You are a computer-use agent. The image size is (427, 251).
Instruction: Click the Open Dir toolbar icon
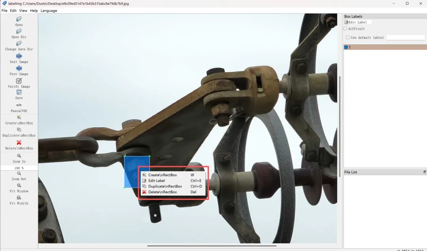(19, 31)
